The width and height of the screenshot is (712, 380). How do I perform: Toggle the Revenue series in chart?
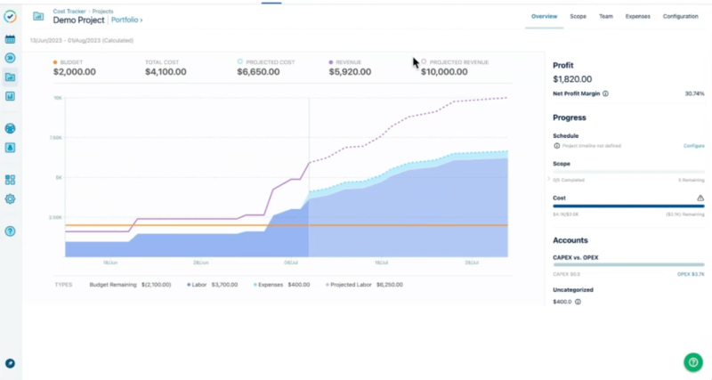point(332,62)
